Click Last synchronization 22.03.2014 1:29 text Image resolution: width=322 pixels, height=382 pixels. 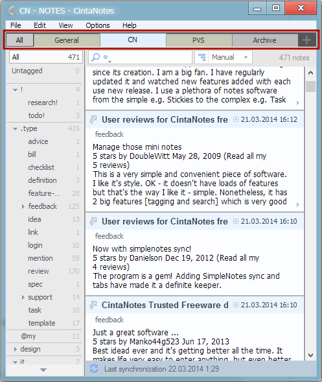click(161, 369)
